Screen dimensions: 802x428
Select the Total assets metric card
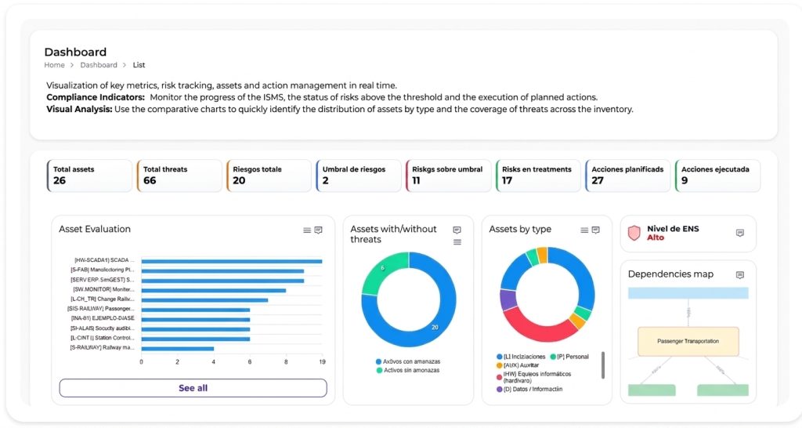89,176
